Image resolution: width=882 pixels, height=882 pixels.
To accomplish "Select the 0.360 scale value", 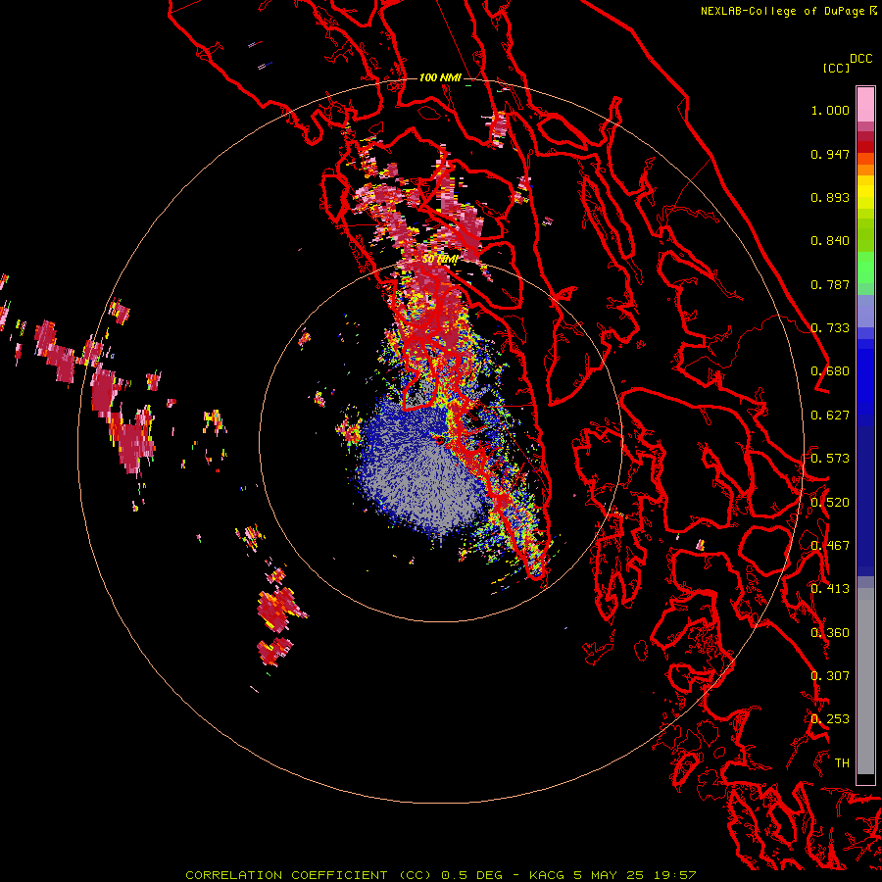I will 830,633.
